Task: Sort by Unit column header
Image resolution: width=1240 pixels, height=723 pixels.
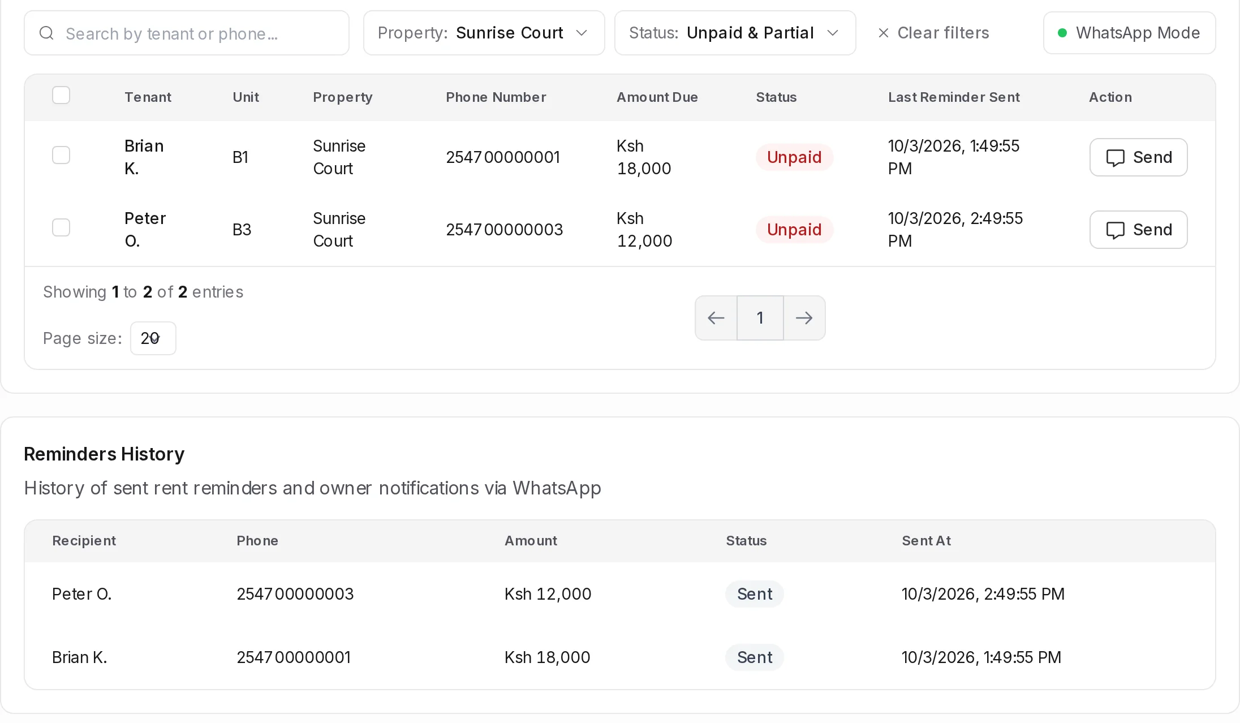Action: point(246,97)
